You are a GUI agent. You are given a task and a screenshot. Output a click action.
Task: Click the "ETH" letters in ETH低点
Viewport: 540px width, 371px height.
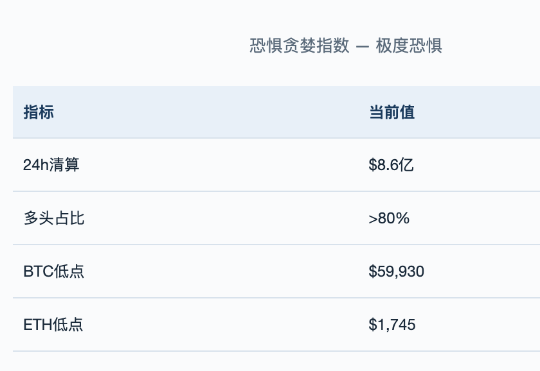click(x=38, y=325)
